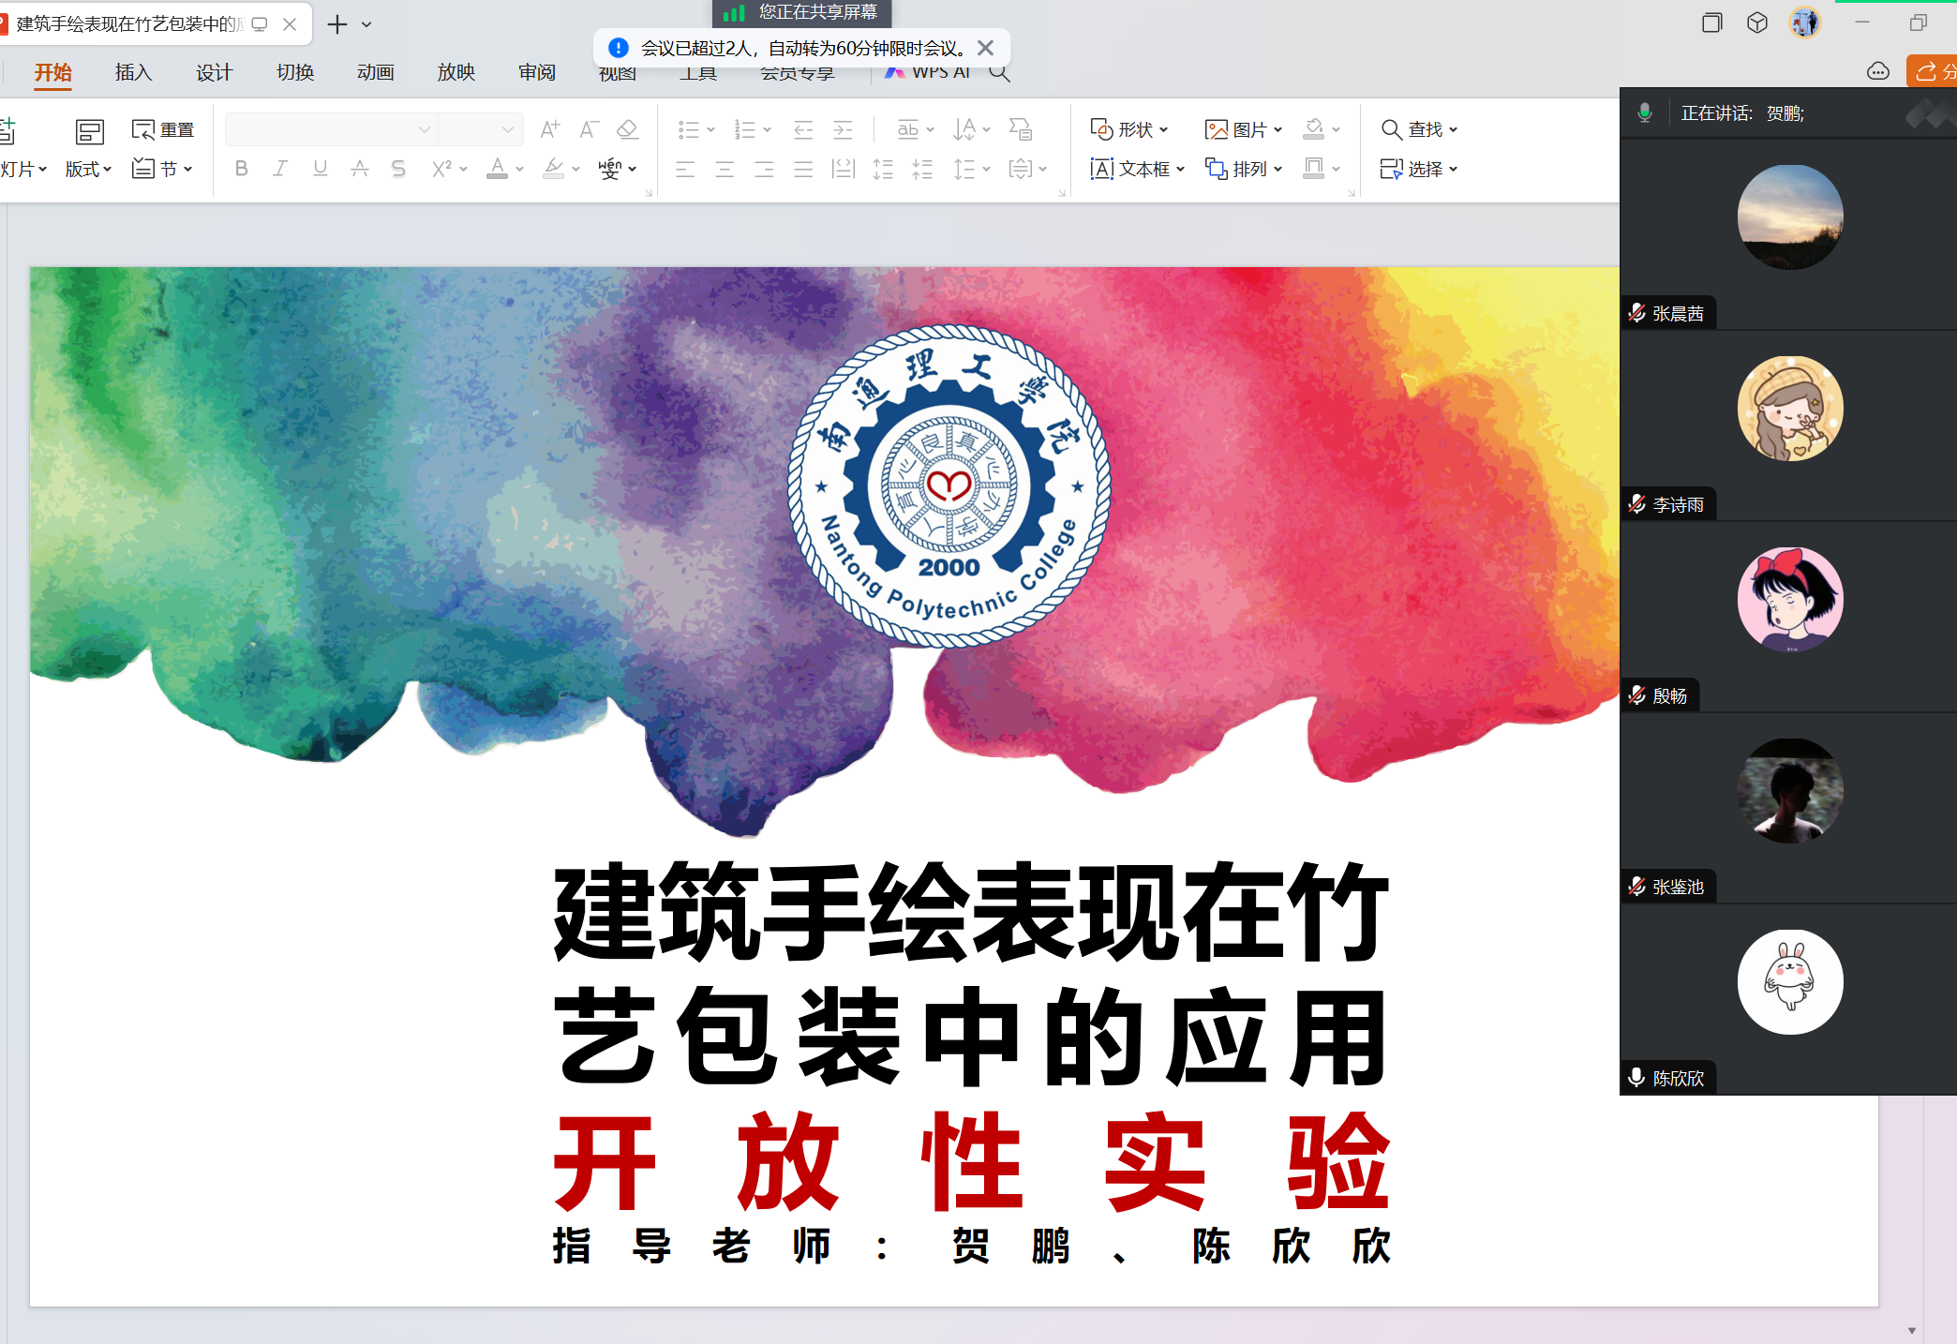The image size is (1957, 1344).
Task: Select participant 李诗雨 avatar
Action: 1790,409
